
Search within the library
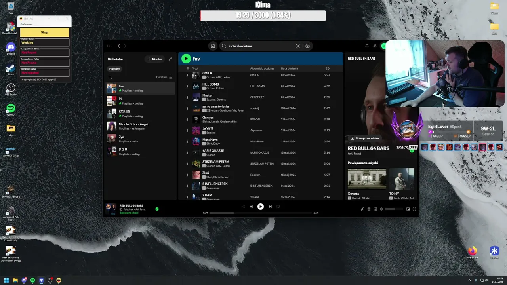(110, 77)
